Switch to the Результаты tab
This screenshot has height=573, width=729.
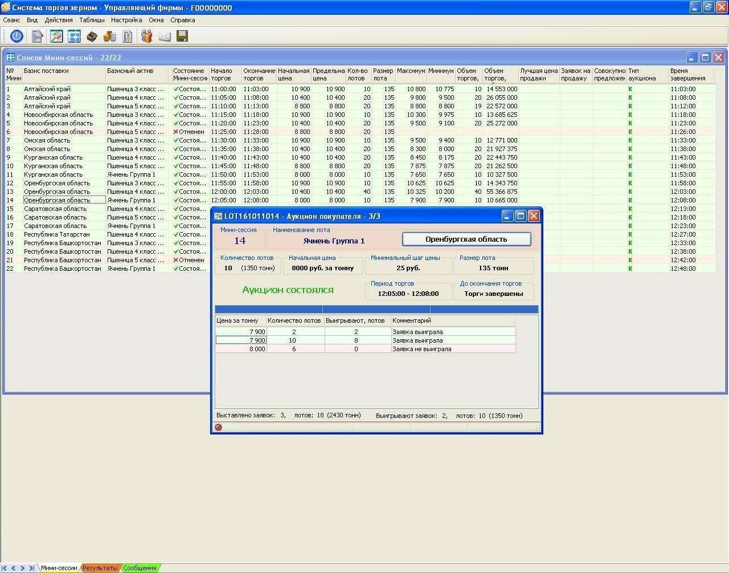pyautogui.click(x=100, y=568)
